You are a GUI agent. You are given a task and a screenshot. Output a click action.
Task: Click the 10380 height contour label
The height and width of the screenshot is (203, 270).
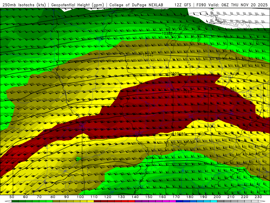167,33
